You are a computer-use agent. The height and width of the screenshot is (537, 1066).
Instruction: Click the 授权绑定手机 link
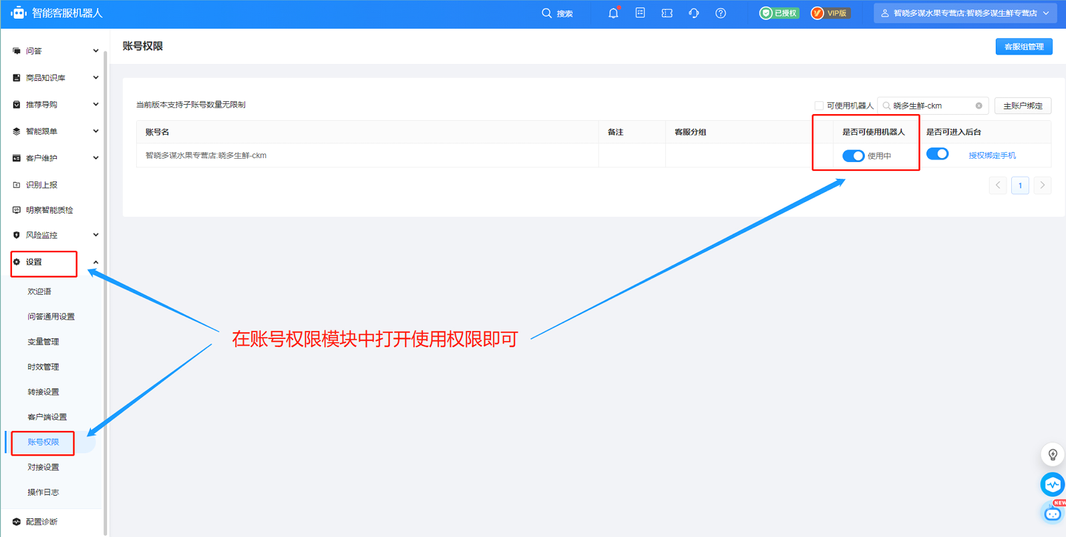(x=992, y=155)
